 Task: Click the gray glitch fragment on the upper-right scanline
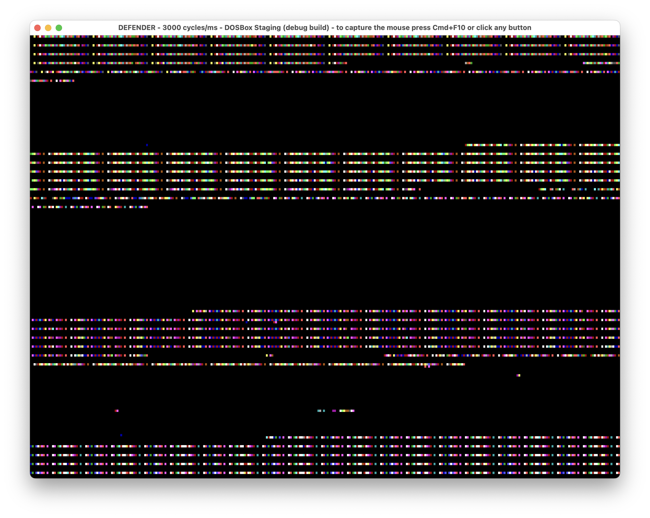pyautogui.click(x=468, y=63)
